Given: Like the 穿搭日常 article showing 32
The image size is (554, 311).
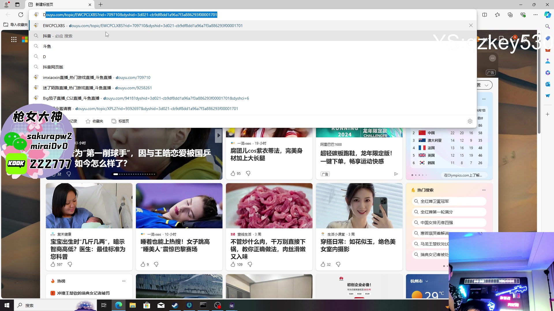Looking at the screenshot, I should 323,264.
